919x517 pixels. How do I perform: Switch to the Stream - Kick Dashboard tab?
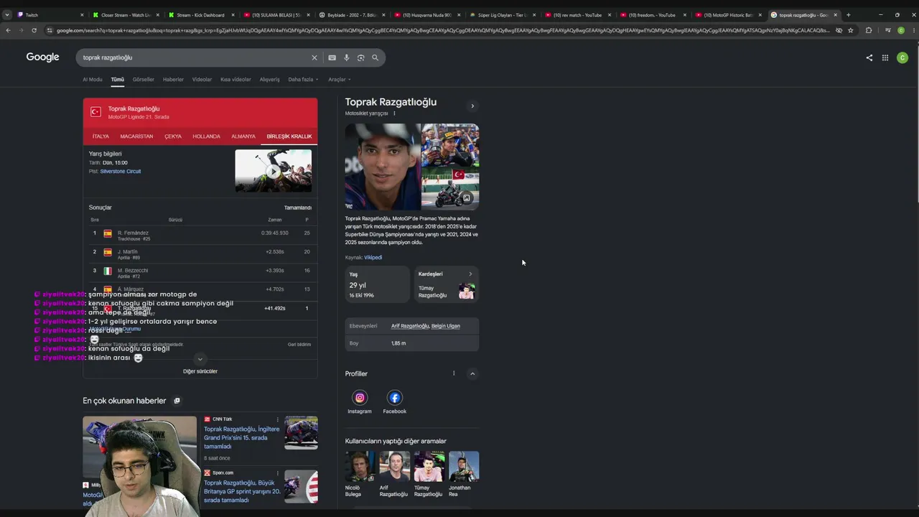pos(201,14)
